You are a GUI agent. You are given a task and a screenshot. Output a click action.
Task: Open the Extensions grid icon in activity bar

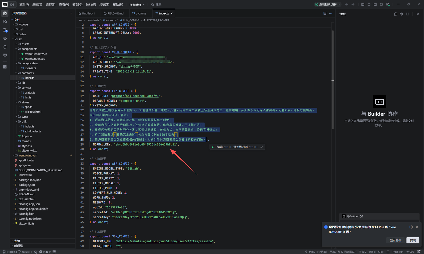[x=5, y=67]
